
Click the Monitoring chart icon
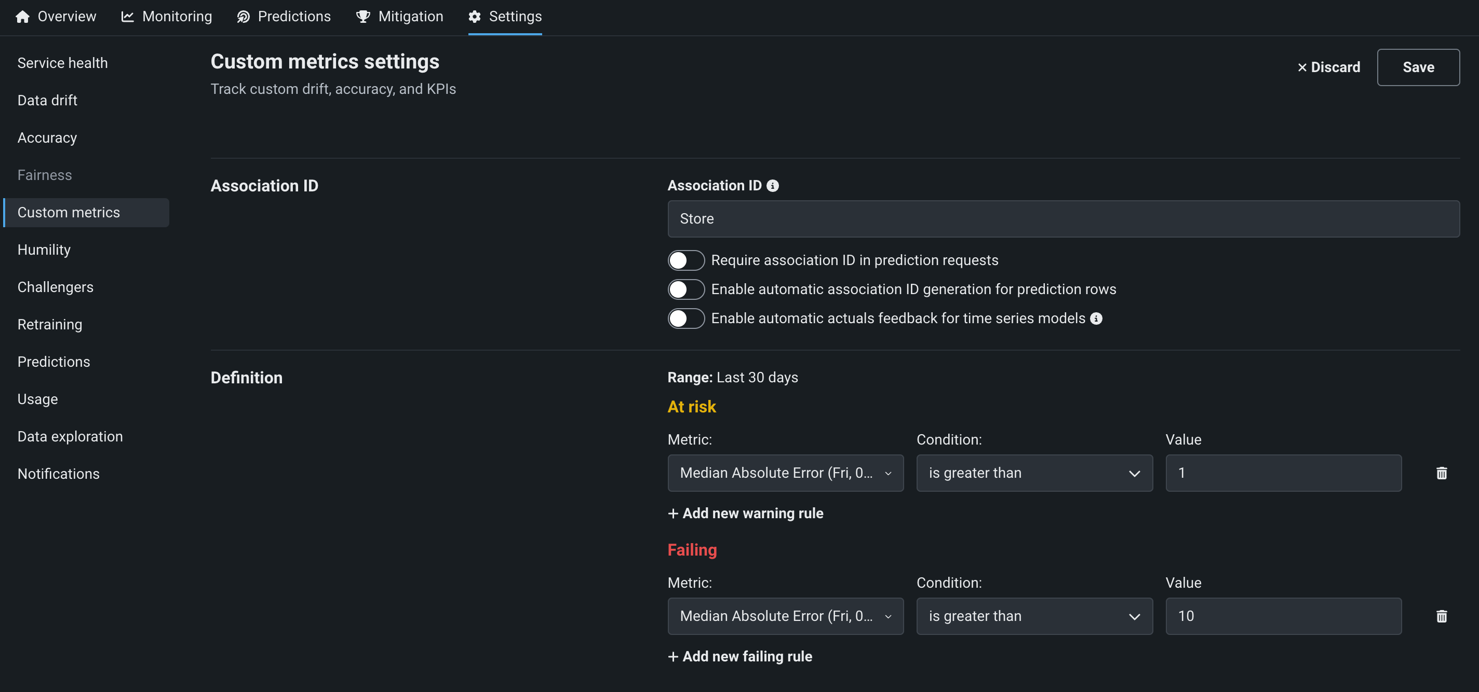point(127,17)
